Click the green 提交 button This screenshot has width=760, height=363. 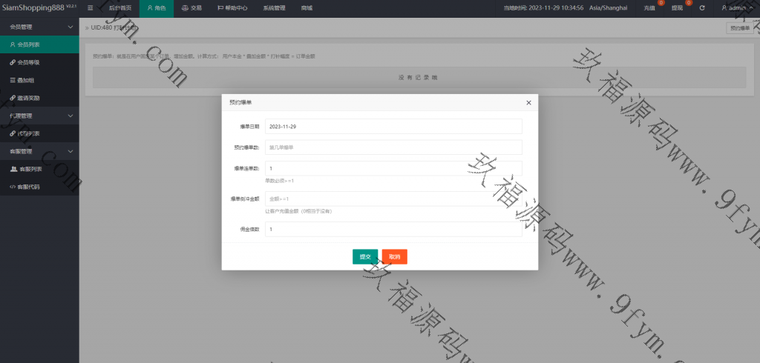pos(365,256)
